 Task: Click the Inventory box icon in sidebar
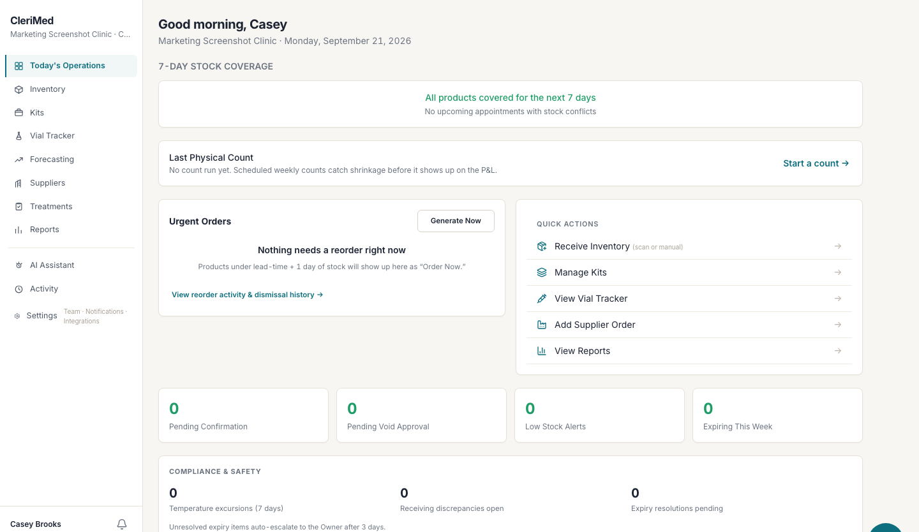(19, 89)
